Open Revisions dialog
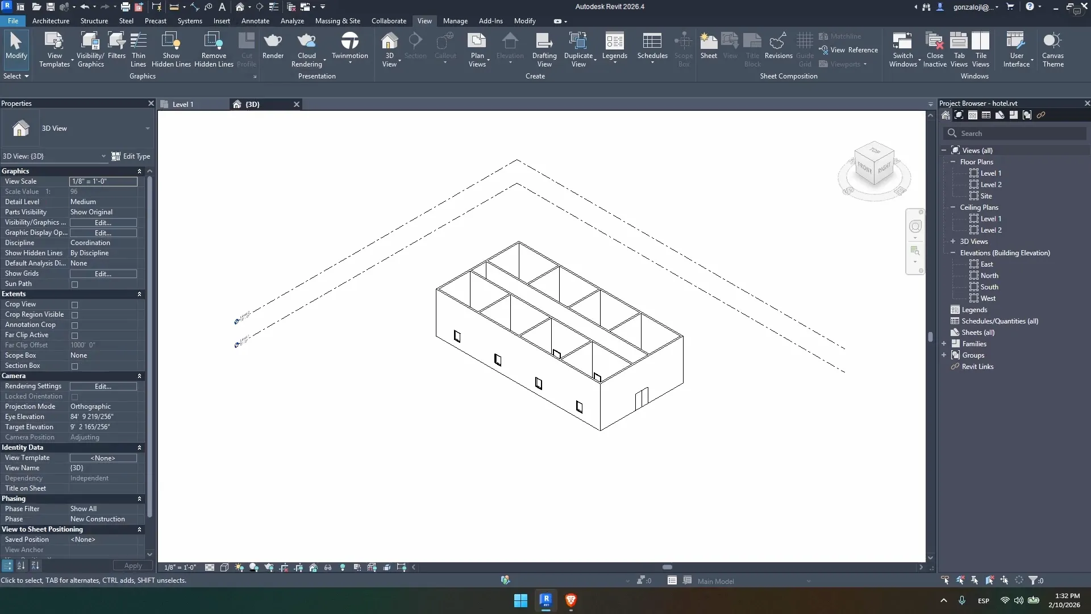 pyautogui.click(x=778, y=45)
